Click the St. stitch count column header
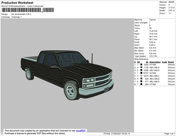The image size is (176, 136). click(147, 62)
